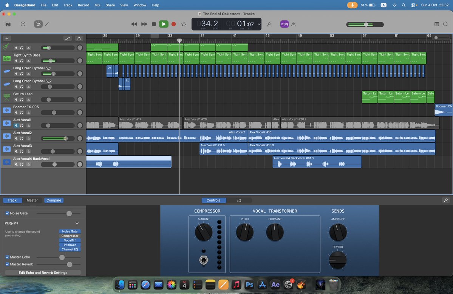Select the Alex Vocal4 BackVocal #01.3 region
Viewport: 453px width, 294px height.
[317, 162]
